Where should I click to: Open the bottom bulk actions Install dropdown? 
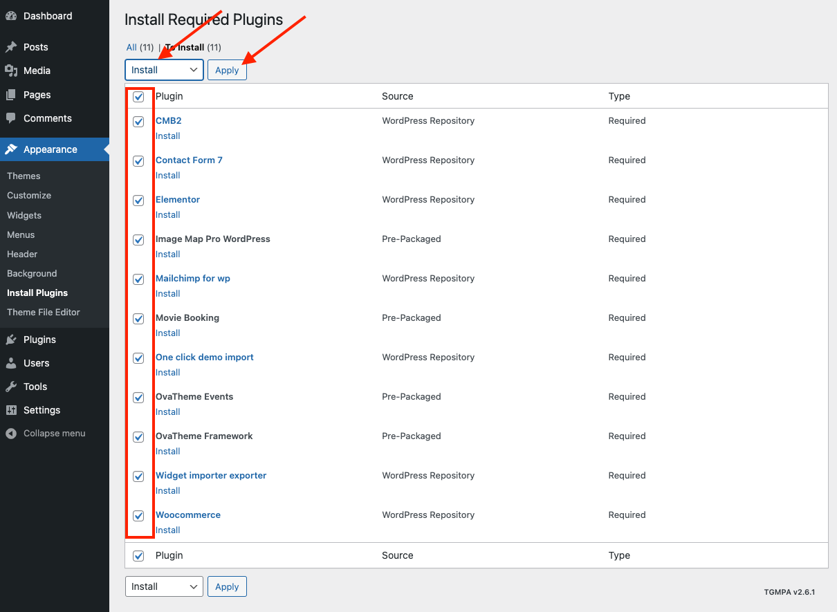[164, 586]
